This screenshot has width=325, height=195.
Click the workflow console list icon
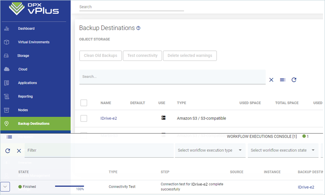point(9,137)
